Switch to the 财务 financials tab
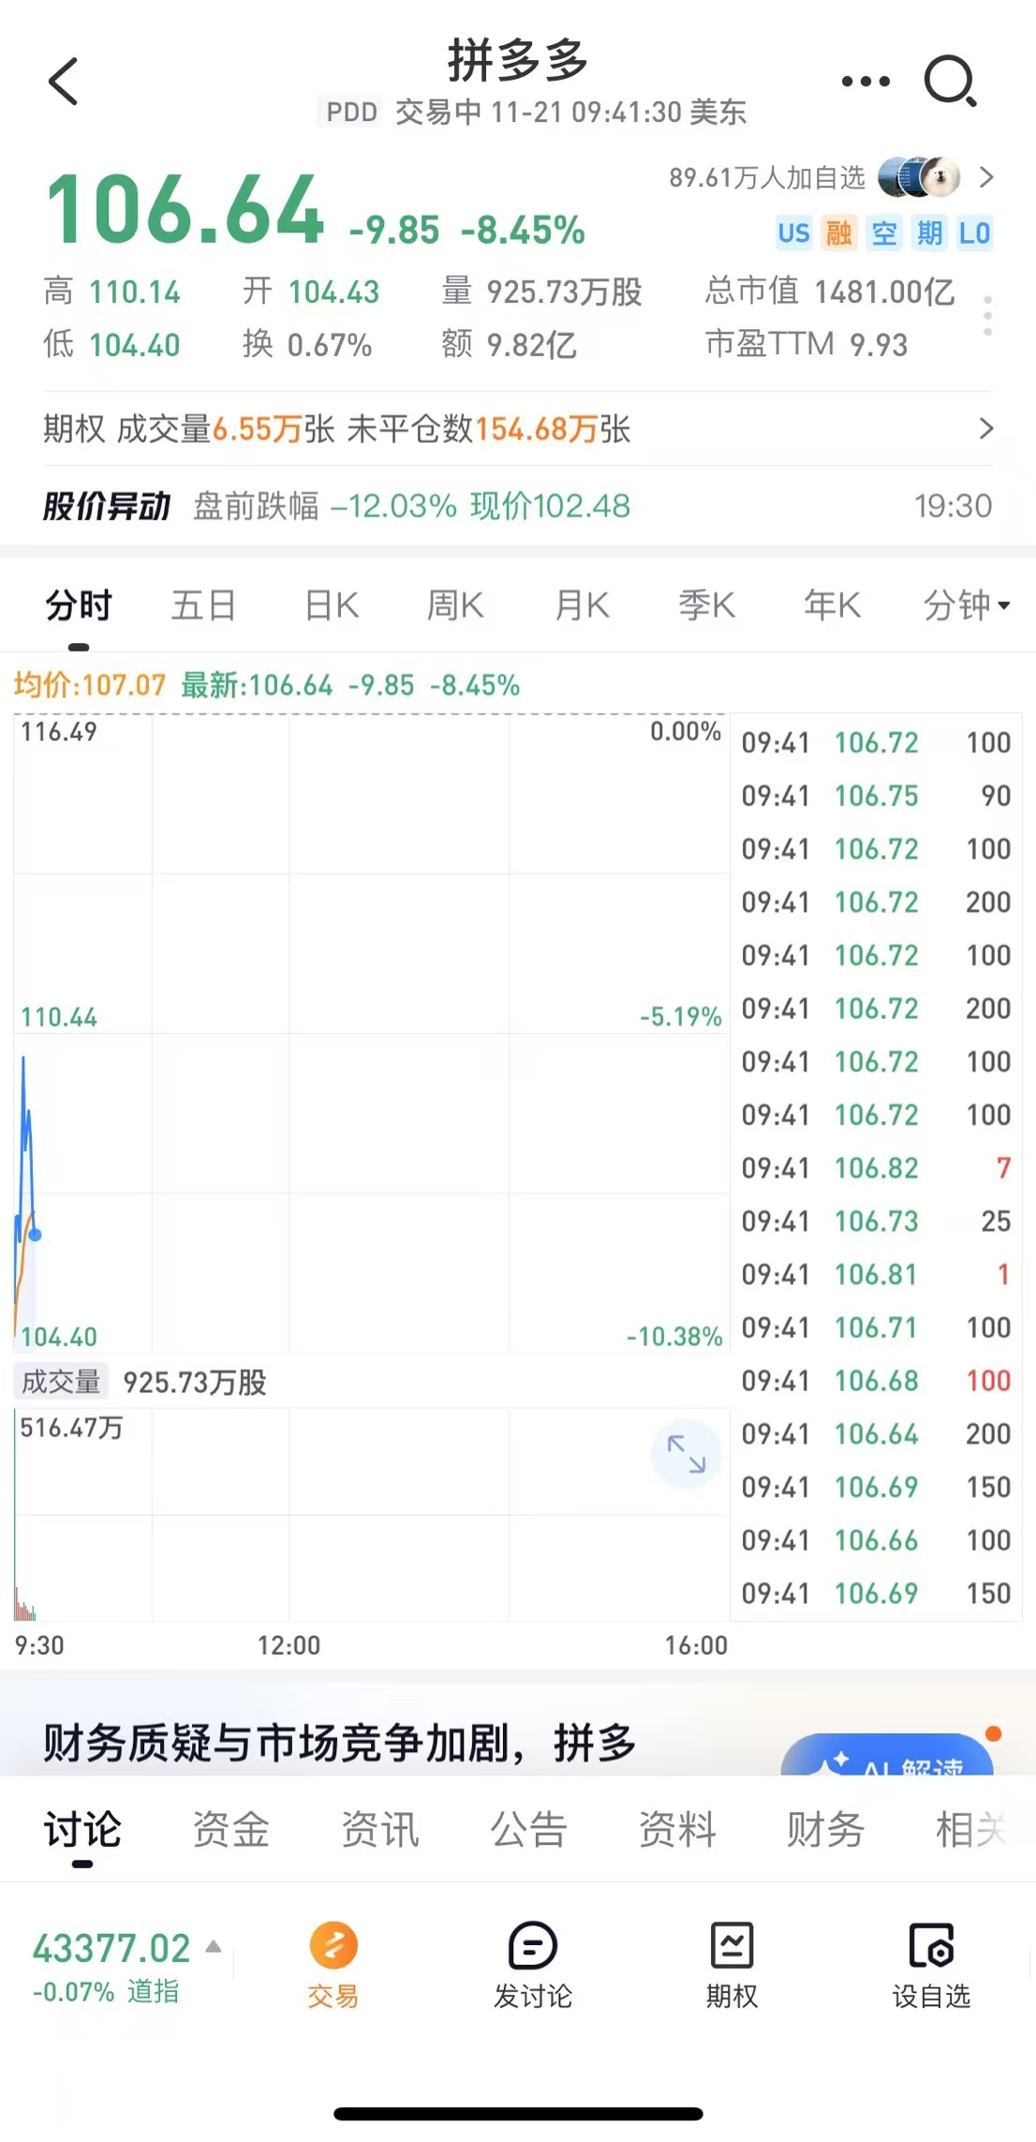This screenshot has width=1036, height=2142. point(825,1829)
